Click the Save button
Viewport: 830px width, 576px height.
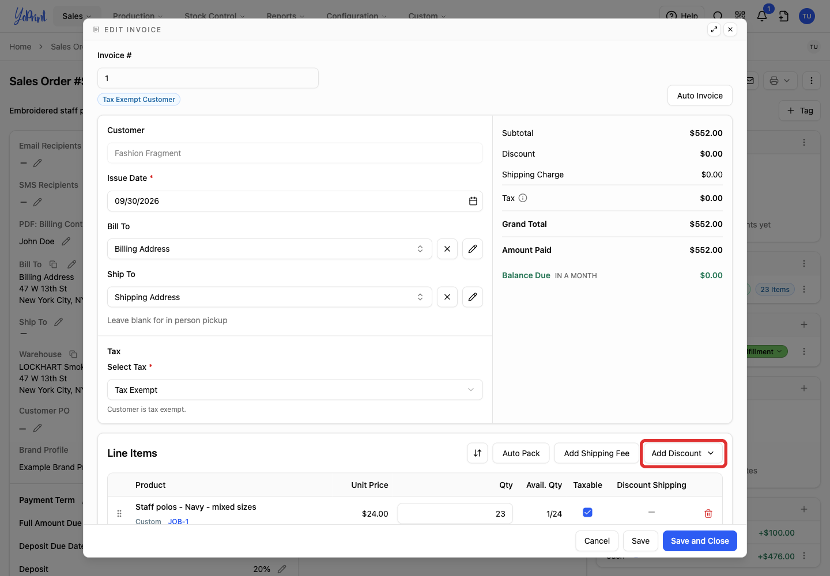click(x=640, y=541)
